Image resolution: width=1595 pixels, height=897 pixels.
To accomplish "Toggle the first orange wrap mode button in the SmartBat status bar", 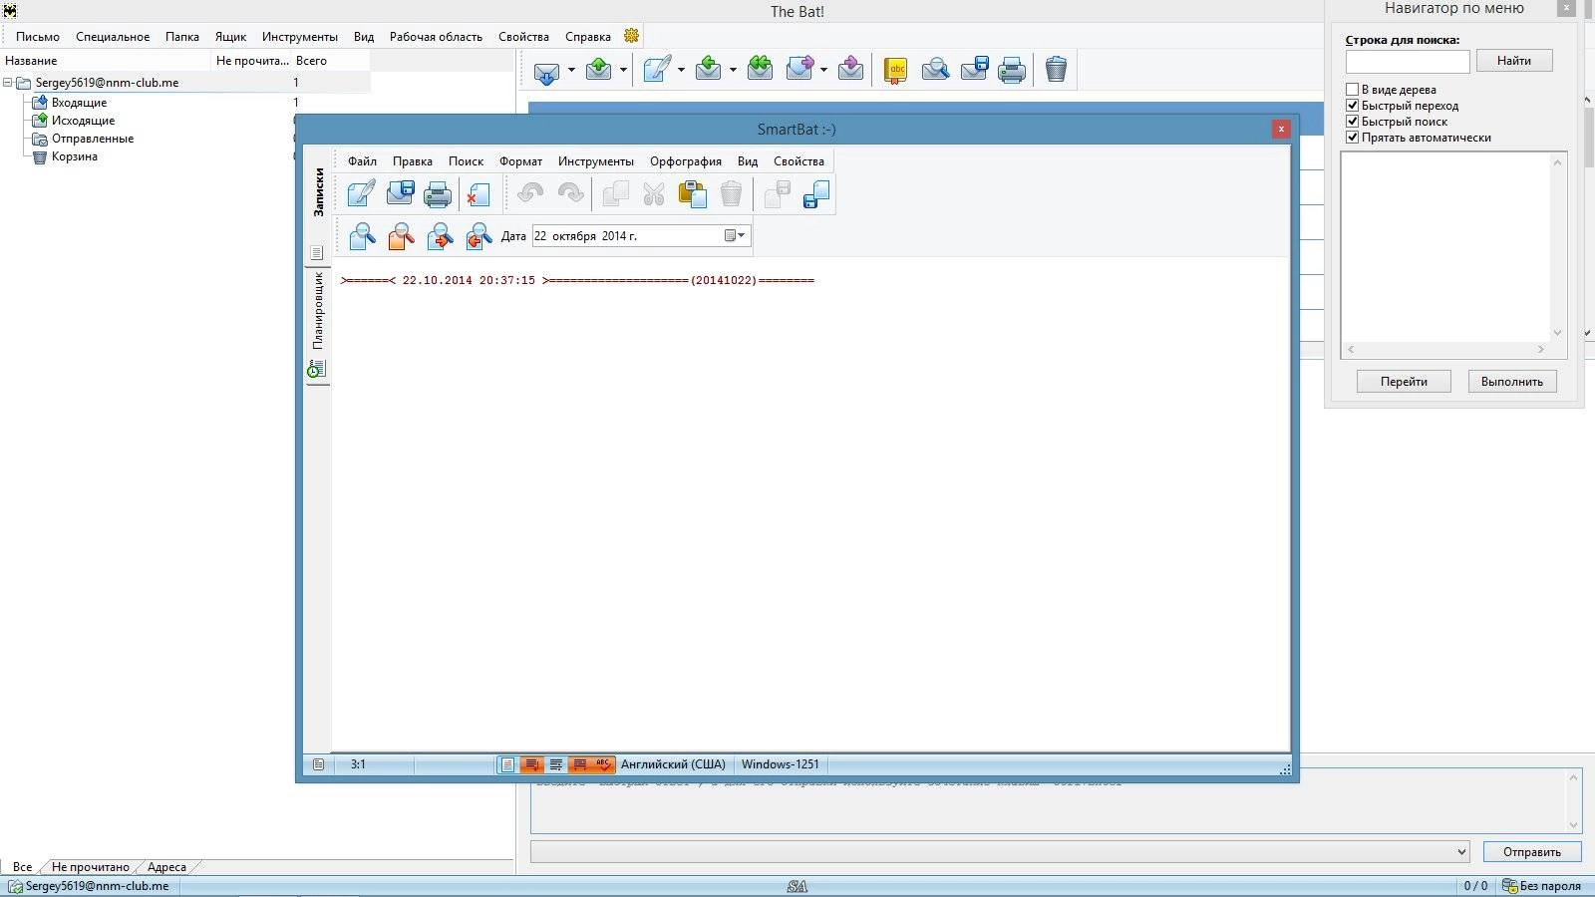I will 531,764.
